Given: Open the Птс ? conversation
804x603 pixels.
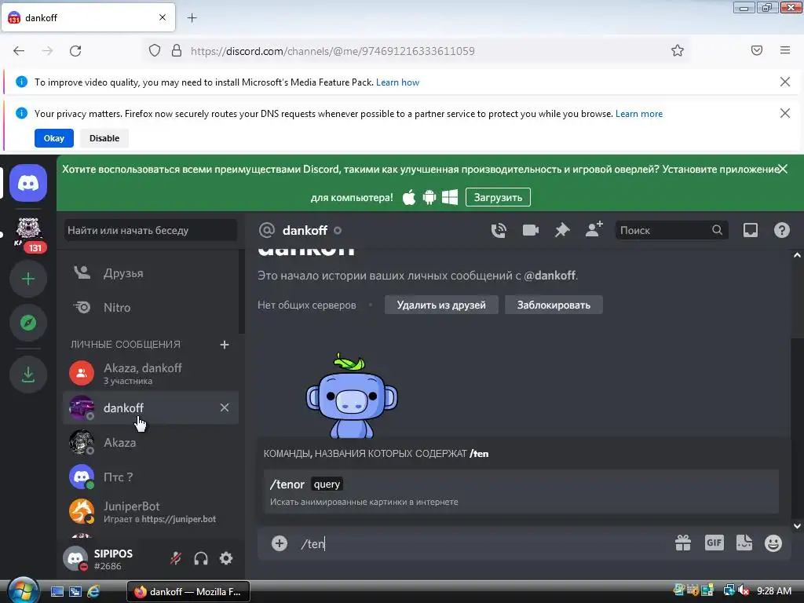Looking at the screenshot, I should (151, 477).
